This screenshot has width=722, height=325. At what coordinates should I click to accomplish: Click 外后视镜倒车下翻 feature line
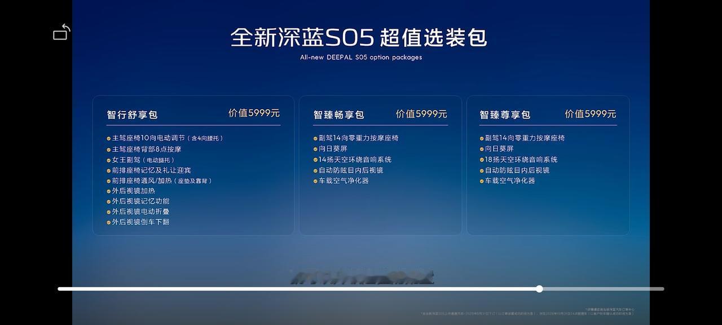point(138,222)
